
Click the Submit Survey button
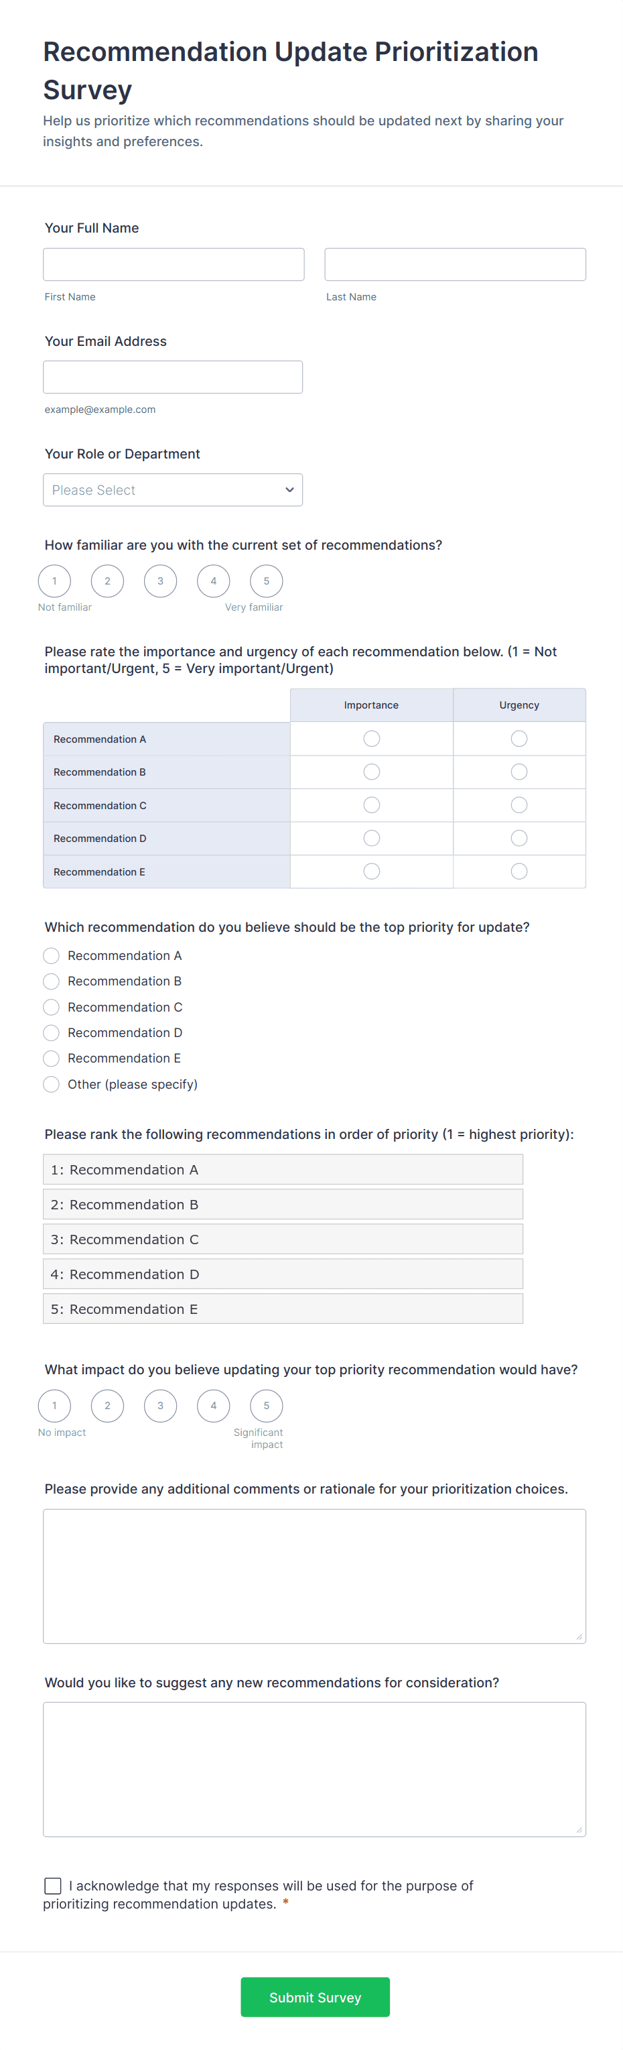point(314,1996)
